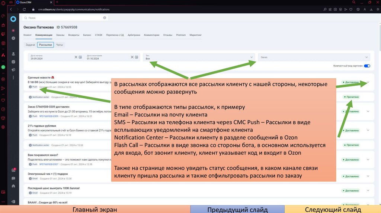Viewport: 381px width, 213px height.
Task: Expand the Срочные новости message card
Action: (368, 82)
